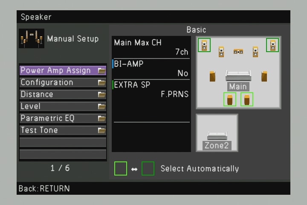The image size is (307, 205).
Task: Click the Manual Setup speakers icon
Action: coord(32,39)
